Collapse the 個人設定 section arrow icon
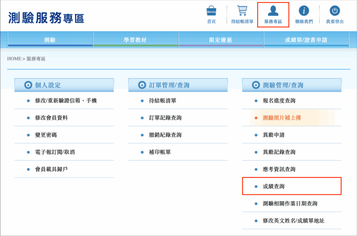The height and width of the screenshot is (236, 357). tap(28, 85)
